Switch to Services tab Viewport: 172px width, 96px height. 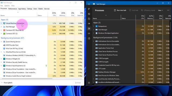click(47, 9)
